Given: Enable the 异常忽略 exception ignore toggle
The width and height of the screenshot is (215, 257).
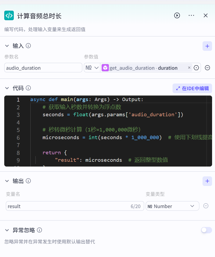Looking at the screenshot, I should click(x=206, y=230).
